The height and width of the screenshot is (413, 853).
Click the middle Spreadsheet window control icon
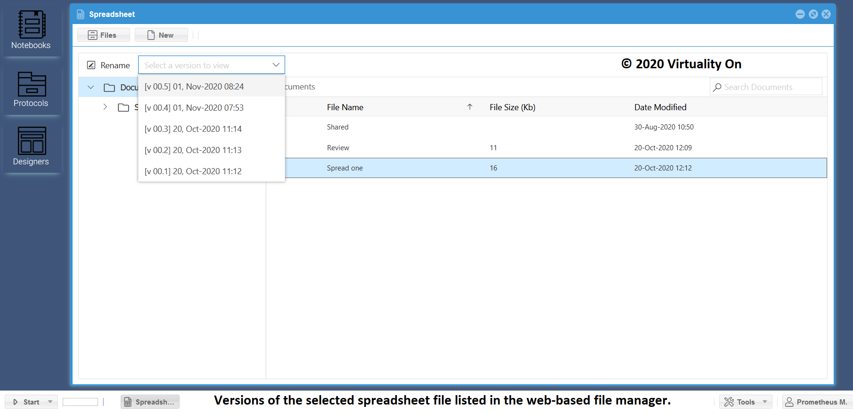click(x=813, y=14)
